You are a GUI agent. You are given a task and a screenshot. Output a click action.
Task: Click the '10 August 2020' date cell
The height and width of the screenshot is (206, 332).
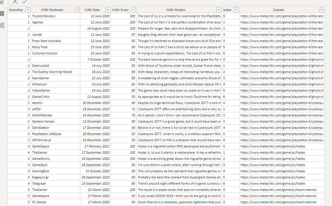(x=96, y=28)
